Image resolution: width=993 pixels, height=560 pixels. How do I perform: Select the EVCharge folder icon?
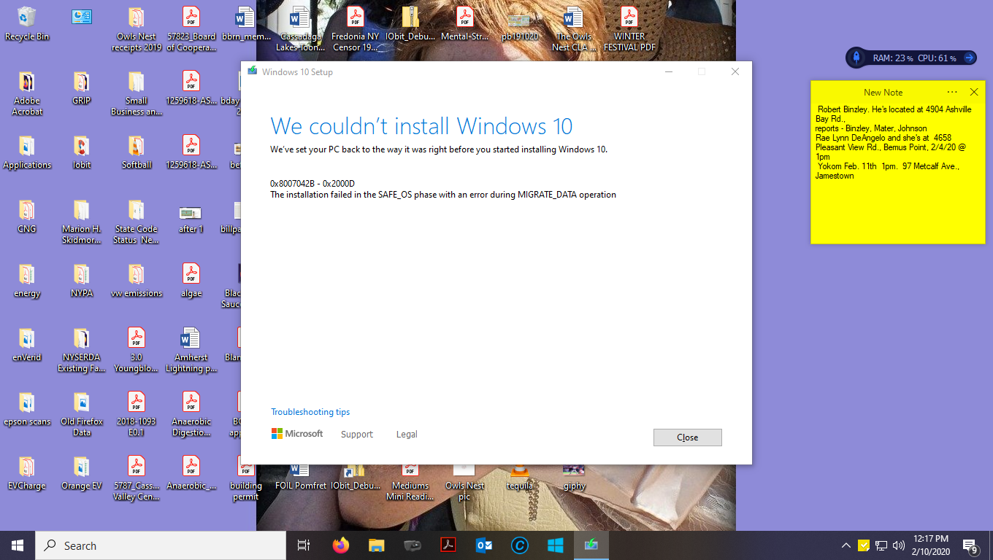(x=27, y=473)
